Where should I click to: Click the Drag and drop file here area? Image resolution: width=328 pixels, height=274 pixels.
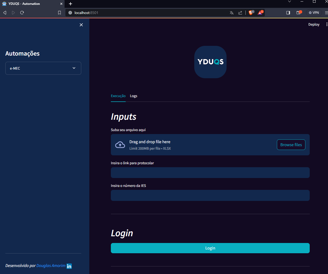tap(210, 145)
